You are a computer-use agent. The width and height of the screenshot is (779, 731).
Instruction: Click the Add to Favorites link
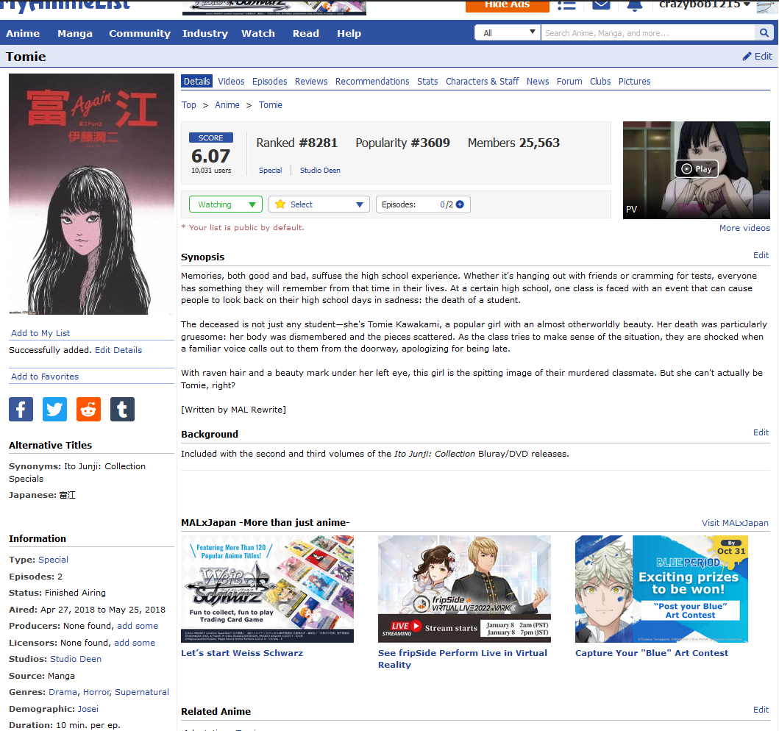(45, 377)
